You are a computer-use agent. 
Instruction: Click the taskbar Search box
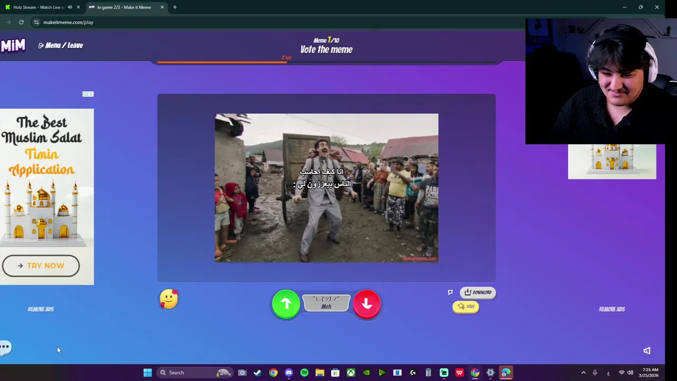point(195,373)
